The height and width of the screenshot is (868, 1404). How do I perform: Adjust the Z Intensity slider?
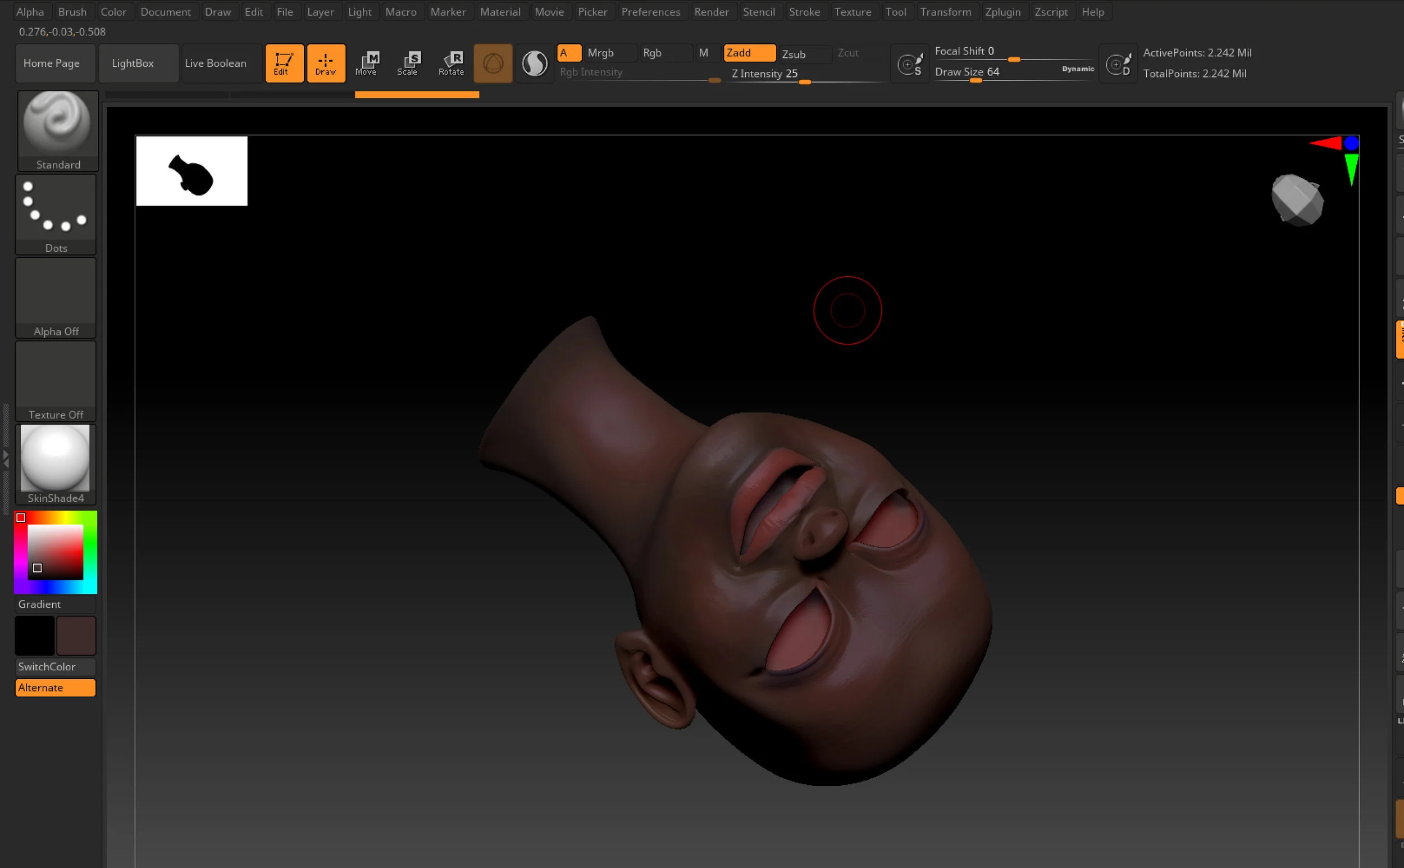[x=803, y=81]
